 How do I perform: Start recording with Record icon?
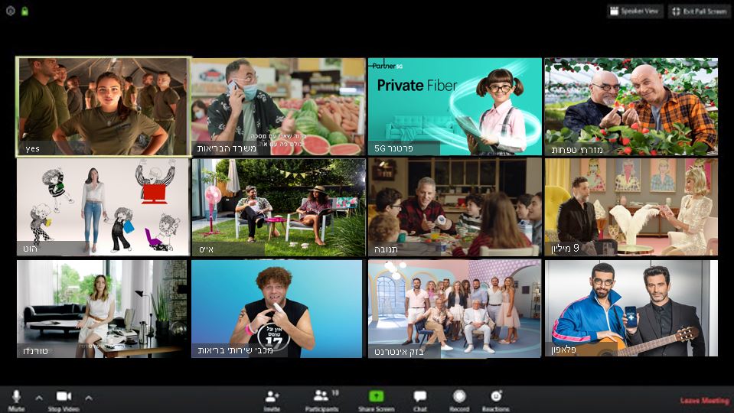[x=459, y=397]
